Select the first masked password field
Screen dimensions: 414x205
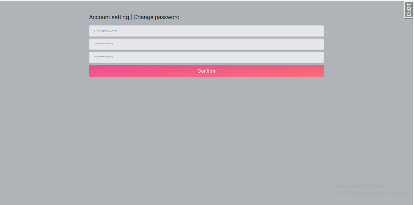click(x=206, y=44)
